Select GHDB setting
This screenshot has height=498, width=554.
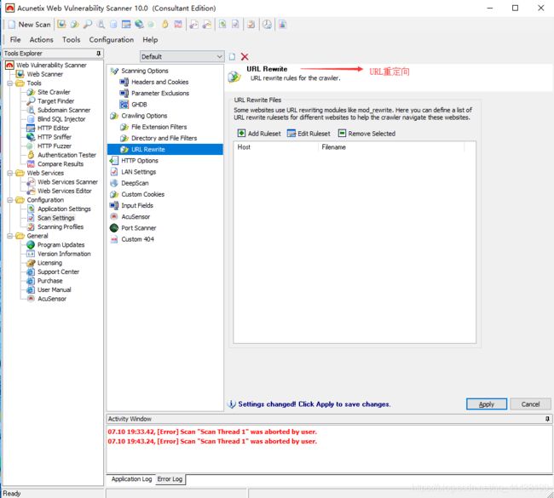click(139, 105)
